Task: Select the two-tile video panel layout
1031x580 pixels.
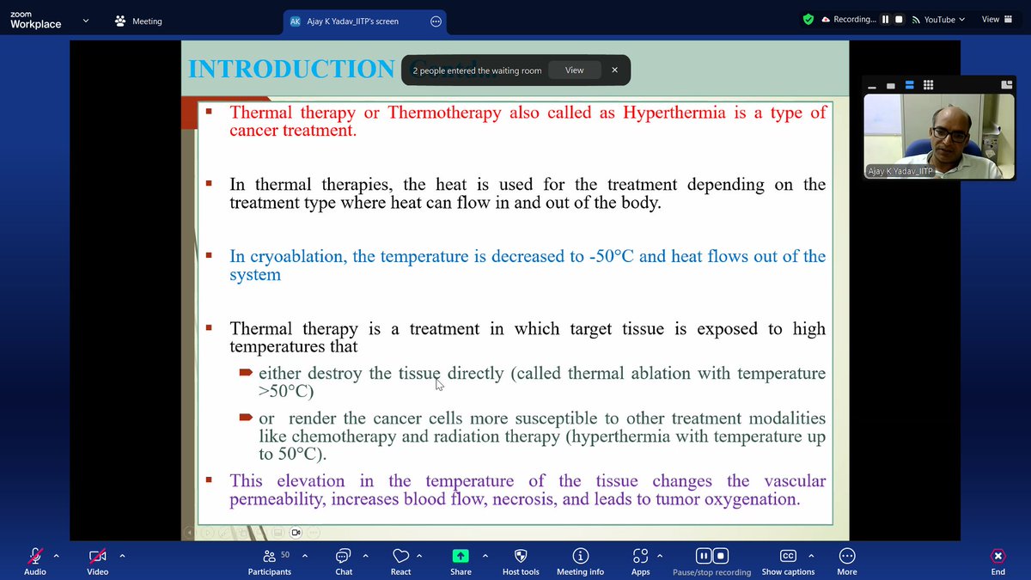Action: (910, 85)
